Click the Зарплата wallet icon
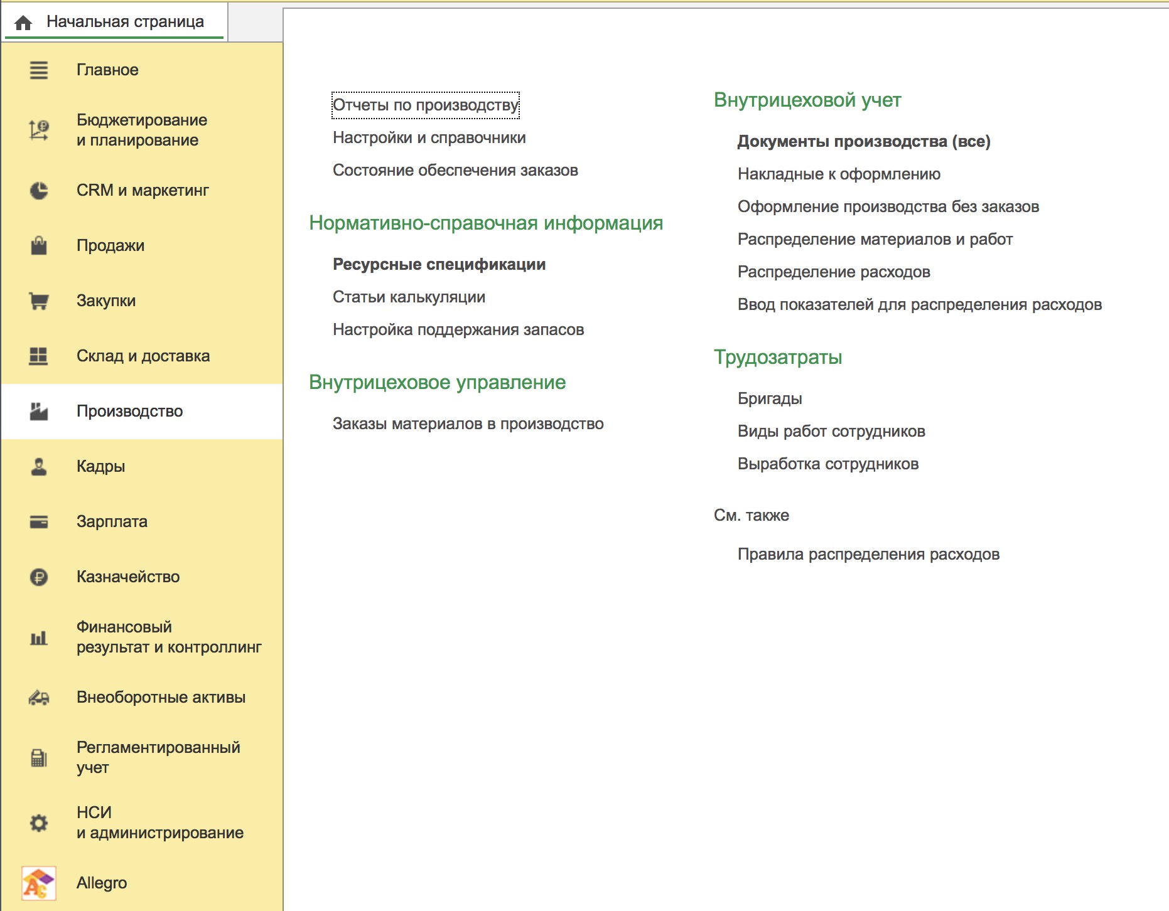The width and height of the screenshot is (1169, 911). (39, 521)
